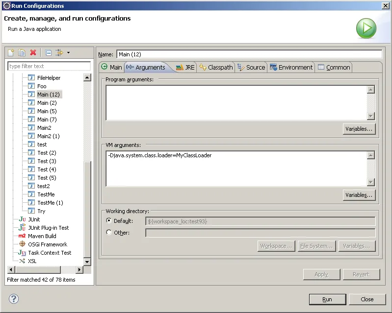The width and height of the screenshot is (392, 313).
Task: Click the Workspace... button
Action: [276, 246]
